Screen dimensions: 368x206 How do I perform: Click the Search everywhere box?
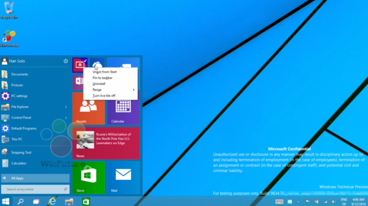click(35, 189)
